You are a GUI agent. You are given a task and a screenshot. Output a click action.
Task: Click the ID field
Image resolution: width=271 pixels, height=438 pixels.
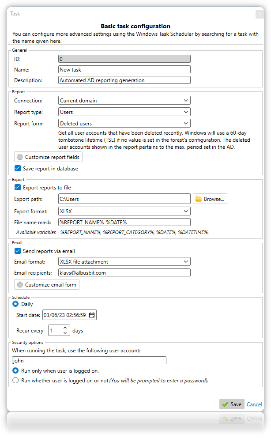click(x=124, y=59)
